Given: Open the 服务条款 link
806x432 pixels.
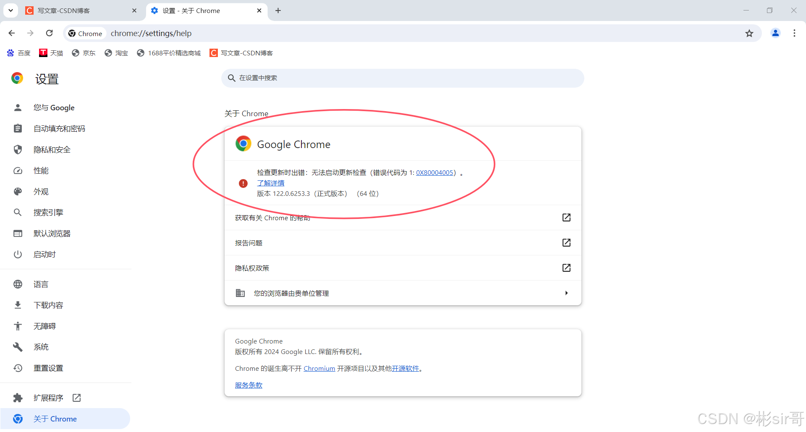Looking at the screenshot, I should (249, 385).
